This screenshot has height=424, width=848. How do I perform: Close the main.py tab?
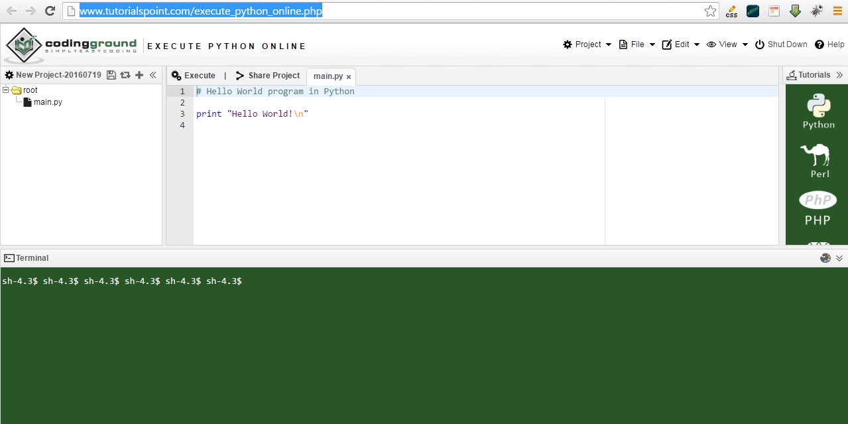click(x=349, y=77)
